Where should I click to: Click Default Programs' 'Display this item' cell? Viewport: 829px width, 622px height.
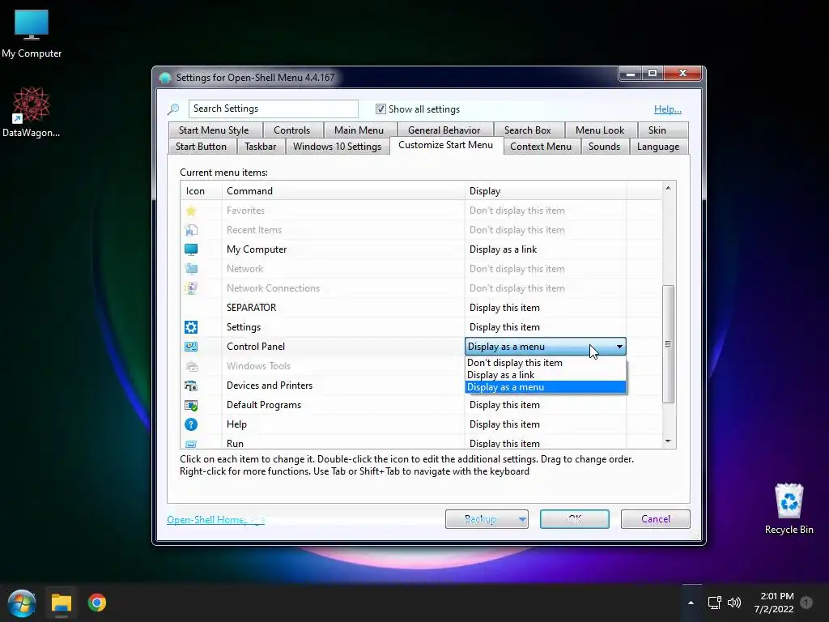tap(546, 405)
